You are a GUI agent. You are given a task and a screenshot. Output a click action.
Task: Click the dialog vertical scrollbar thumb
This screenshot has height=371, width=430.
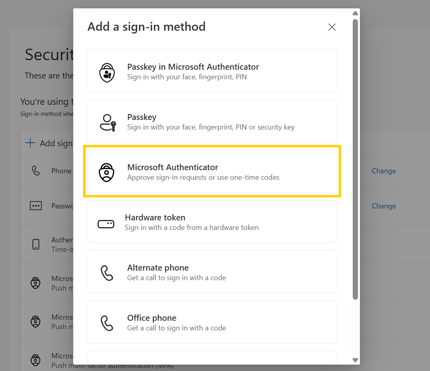(x=355, y=159)
